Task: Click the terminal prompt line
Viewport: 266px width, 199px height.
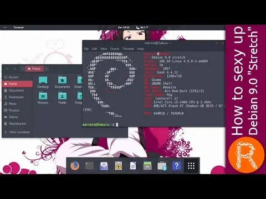Action: pos(100,125)
